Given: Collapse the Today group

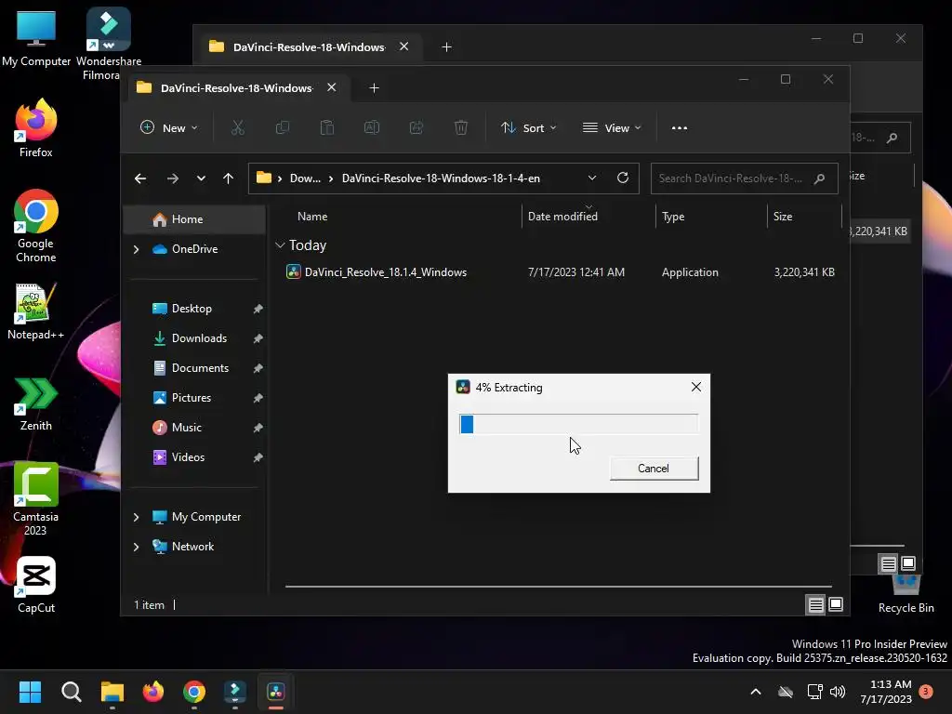Looking at the screenshot, I should tap(280, 245).
